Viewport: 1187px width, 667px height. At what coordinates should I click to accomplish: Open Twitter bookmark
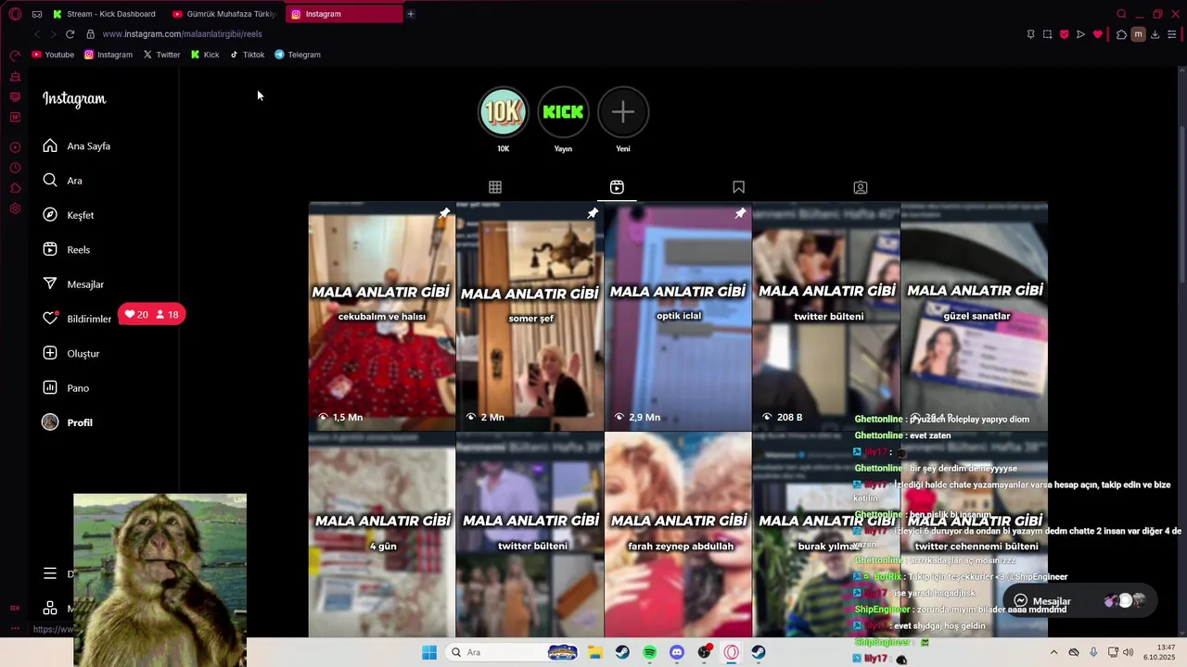[x=161, y=55]
